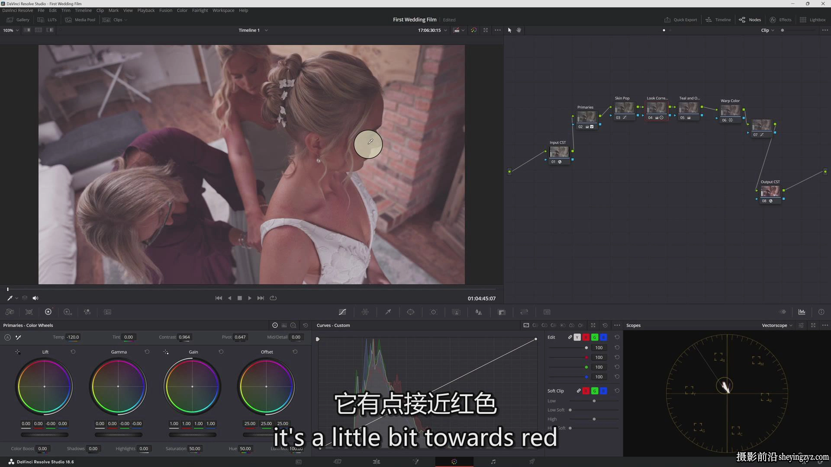Open the Power Window palette icon
831x467 pixels.
(x=411, y=312)
